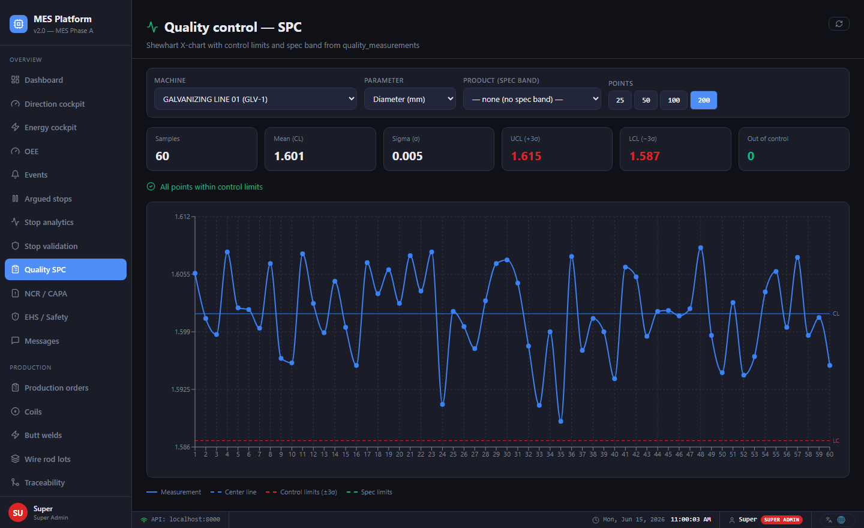Image resolution: width=864 pixels, height=528 pixels.
Task: Go to Argued stops page
Action: click(x=65, y=199)
